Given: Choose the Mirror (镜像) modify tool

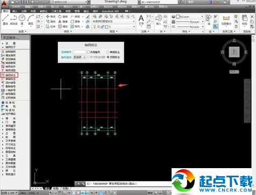Looking at the screenshot, I should [63, 21].
